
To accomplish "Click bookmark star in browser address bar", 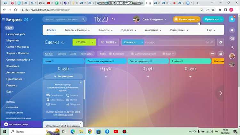I will point(213,10).
